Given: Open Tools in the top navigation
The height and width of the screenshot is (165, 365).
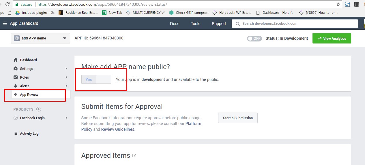Looking at the screenshot, I should pyautogui.click(x=195, y=24).
